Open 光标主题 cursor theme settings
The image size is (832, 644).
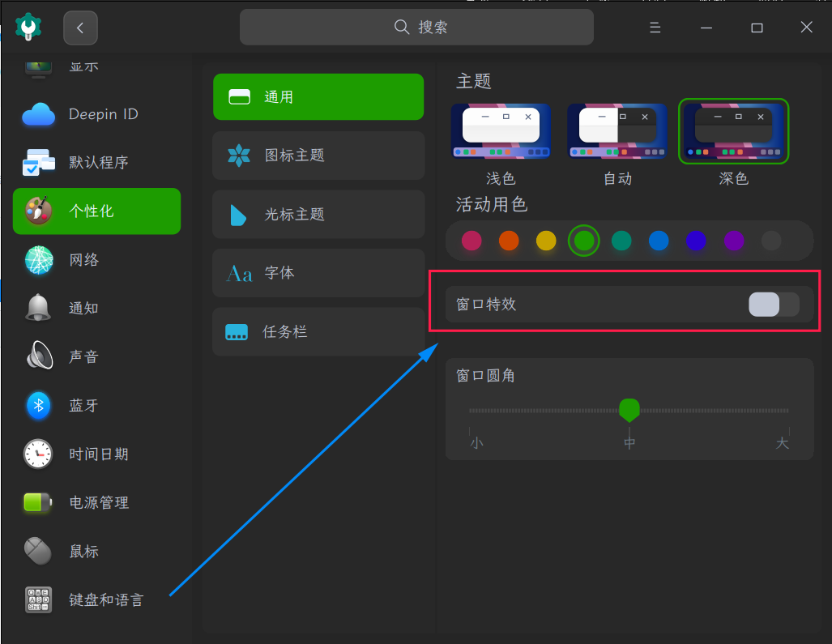(x=318, y=214)
